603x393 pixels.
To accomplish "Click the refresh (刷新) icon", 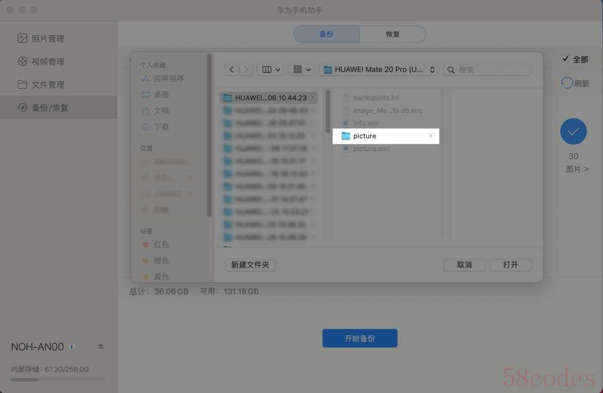I will coord(567,83).
